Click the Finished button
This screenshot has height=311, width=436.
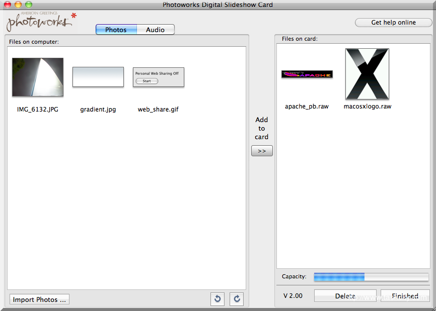[405, 296]
